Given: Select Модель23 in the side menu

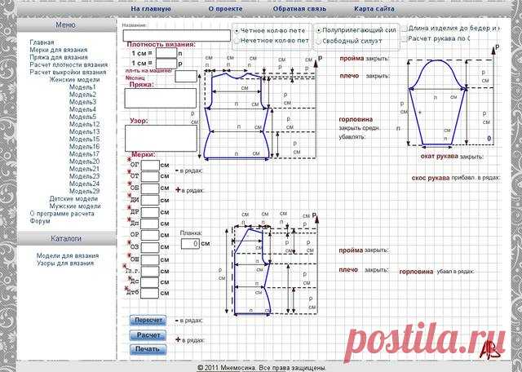Looking at the screenshot, I should [x=84, y=176].
